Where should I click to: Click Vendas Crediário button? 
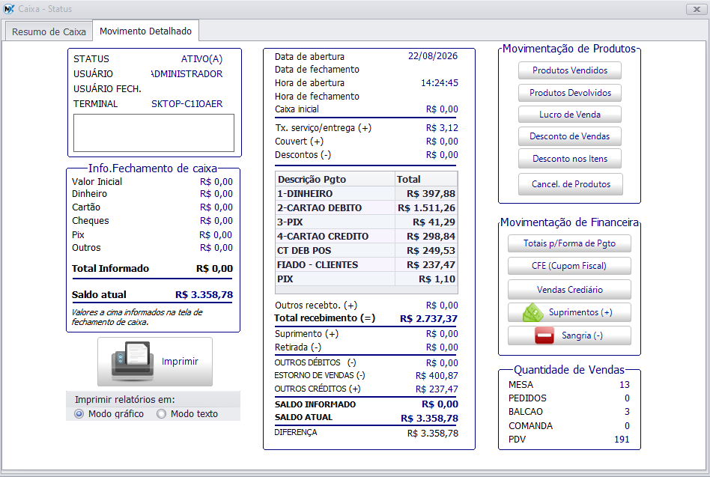[569, 290]
